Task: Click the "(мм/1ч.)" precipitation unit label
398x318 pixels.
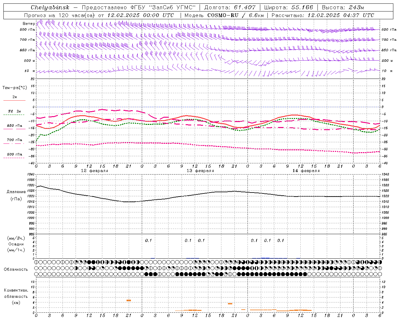Action: pos(16,250)
